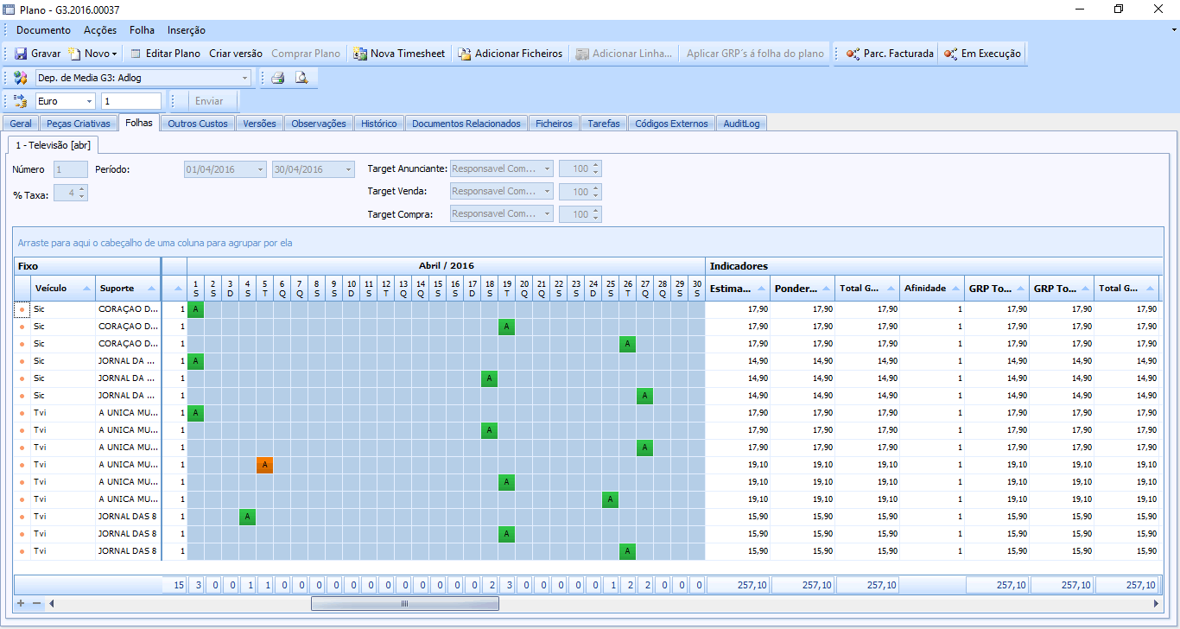The width and height of the screenshot is (1180, 629).
Task: Switch to the Outros Custos tab
Action: click(x=198, y=124)
